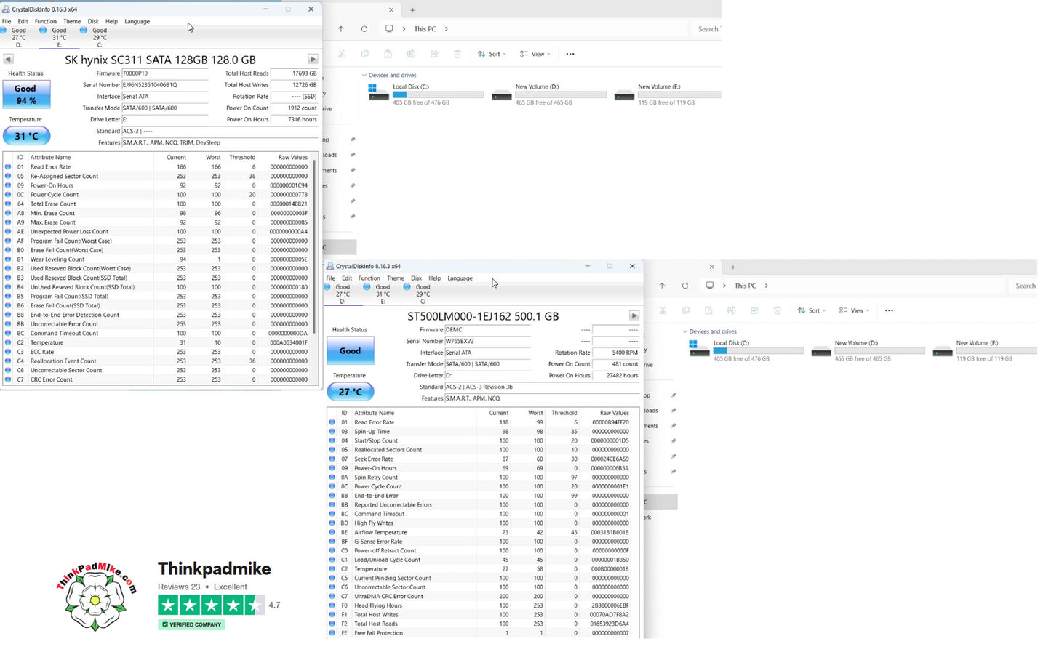Click Share icon in Explorer beside ST500LM000 window
The image size is (1051, 660).
[x=754, y=310]
